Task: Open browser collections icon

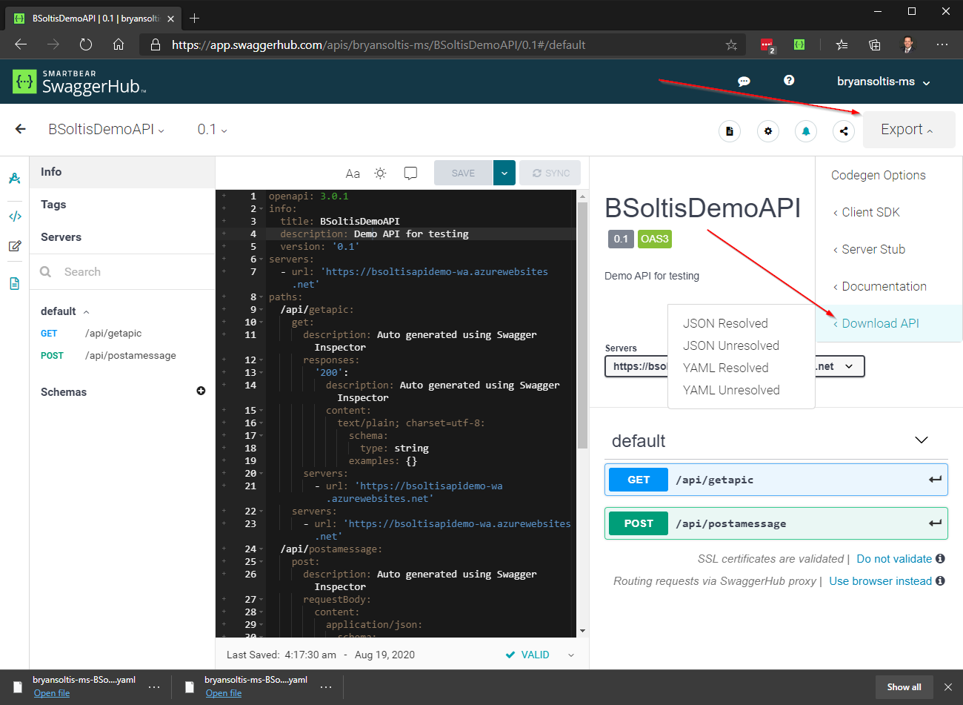Action: (875, 45)
